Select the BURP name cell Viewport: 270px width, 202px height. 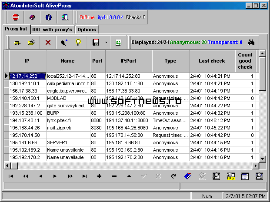tap(68, 113)
